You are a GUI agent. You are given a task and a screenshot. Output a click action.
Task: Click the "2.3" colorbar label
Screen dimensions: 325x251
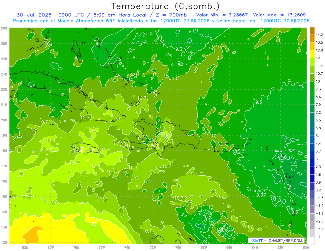(x=318, y=167)
